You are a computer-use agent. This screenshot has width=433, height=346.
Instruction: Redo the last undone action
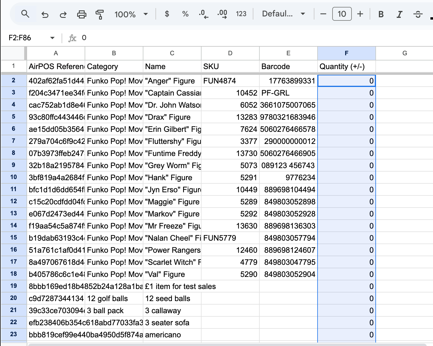pyautogui.click(x=63, y=14)
